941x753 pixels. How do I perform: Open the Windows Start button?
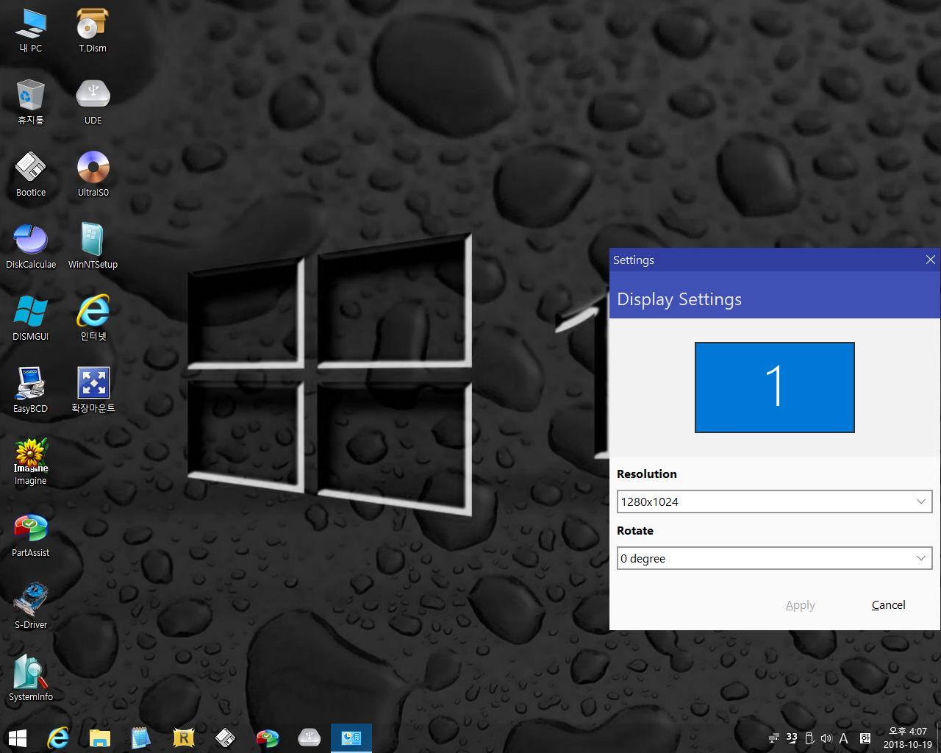pyautogui.click(x=17, y=738)
